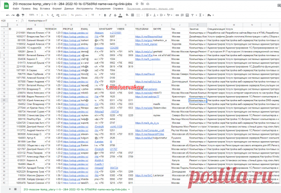This screenshot has height=193, width=281.
Task: Open the Справка menu
Action: click(118, 9)
